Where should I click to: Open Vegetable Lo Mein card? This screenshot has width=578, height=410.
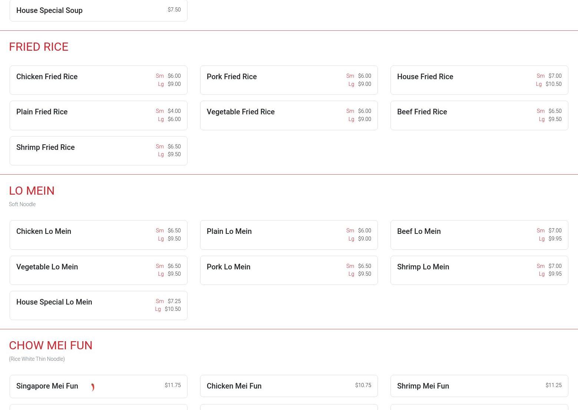click(x=98, y=270)
